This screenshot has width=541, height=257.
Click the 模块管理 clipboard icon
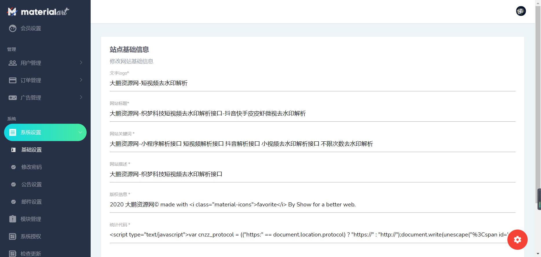point(12,219)
